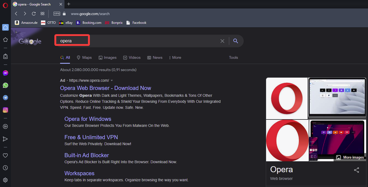Open the eBay bookmark
The image size is (368, 187).
click(x=66, y=23)
